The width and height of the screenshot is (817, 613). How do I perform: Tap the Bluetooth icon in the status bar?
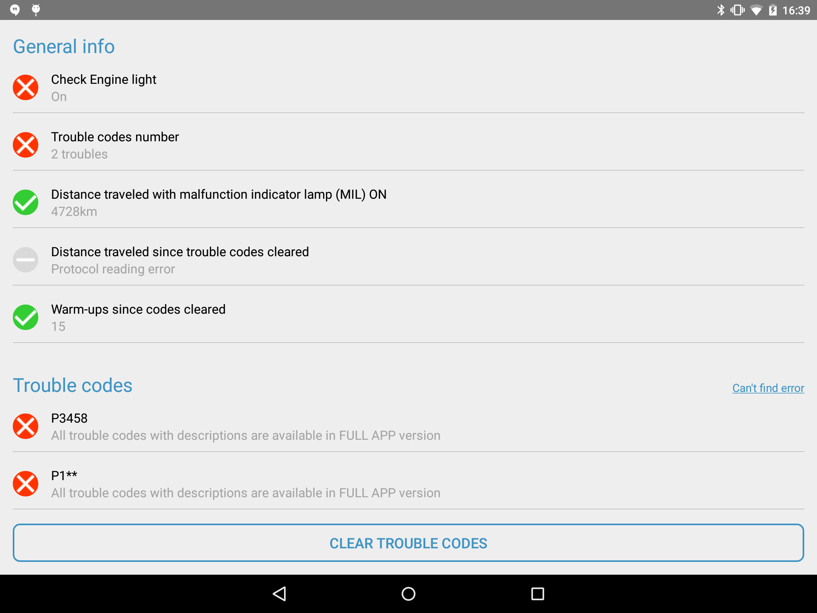[720, 10]
